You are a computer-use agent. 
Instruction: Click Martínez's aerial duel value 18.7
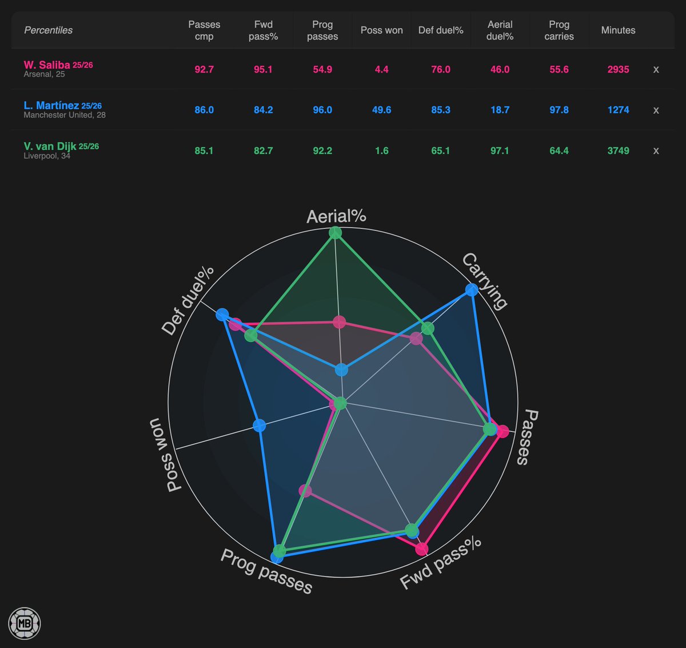(x=500, y=110)
